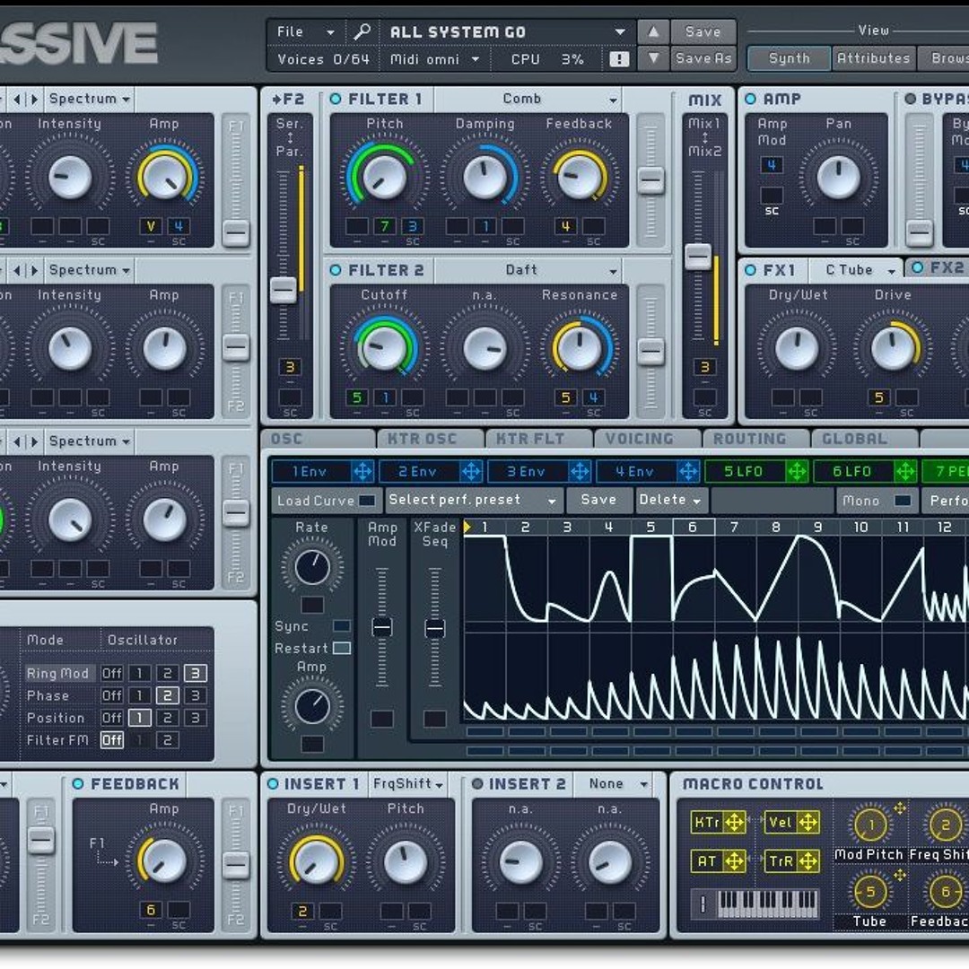Click the magnifying glass preset search icon
Screen dimensions: 969x969
click(x=362, y=32)
